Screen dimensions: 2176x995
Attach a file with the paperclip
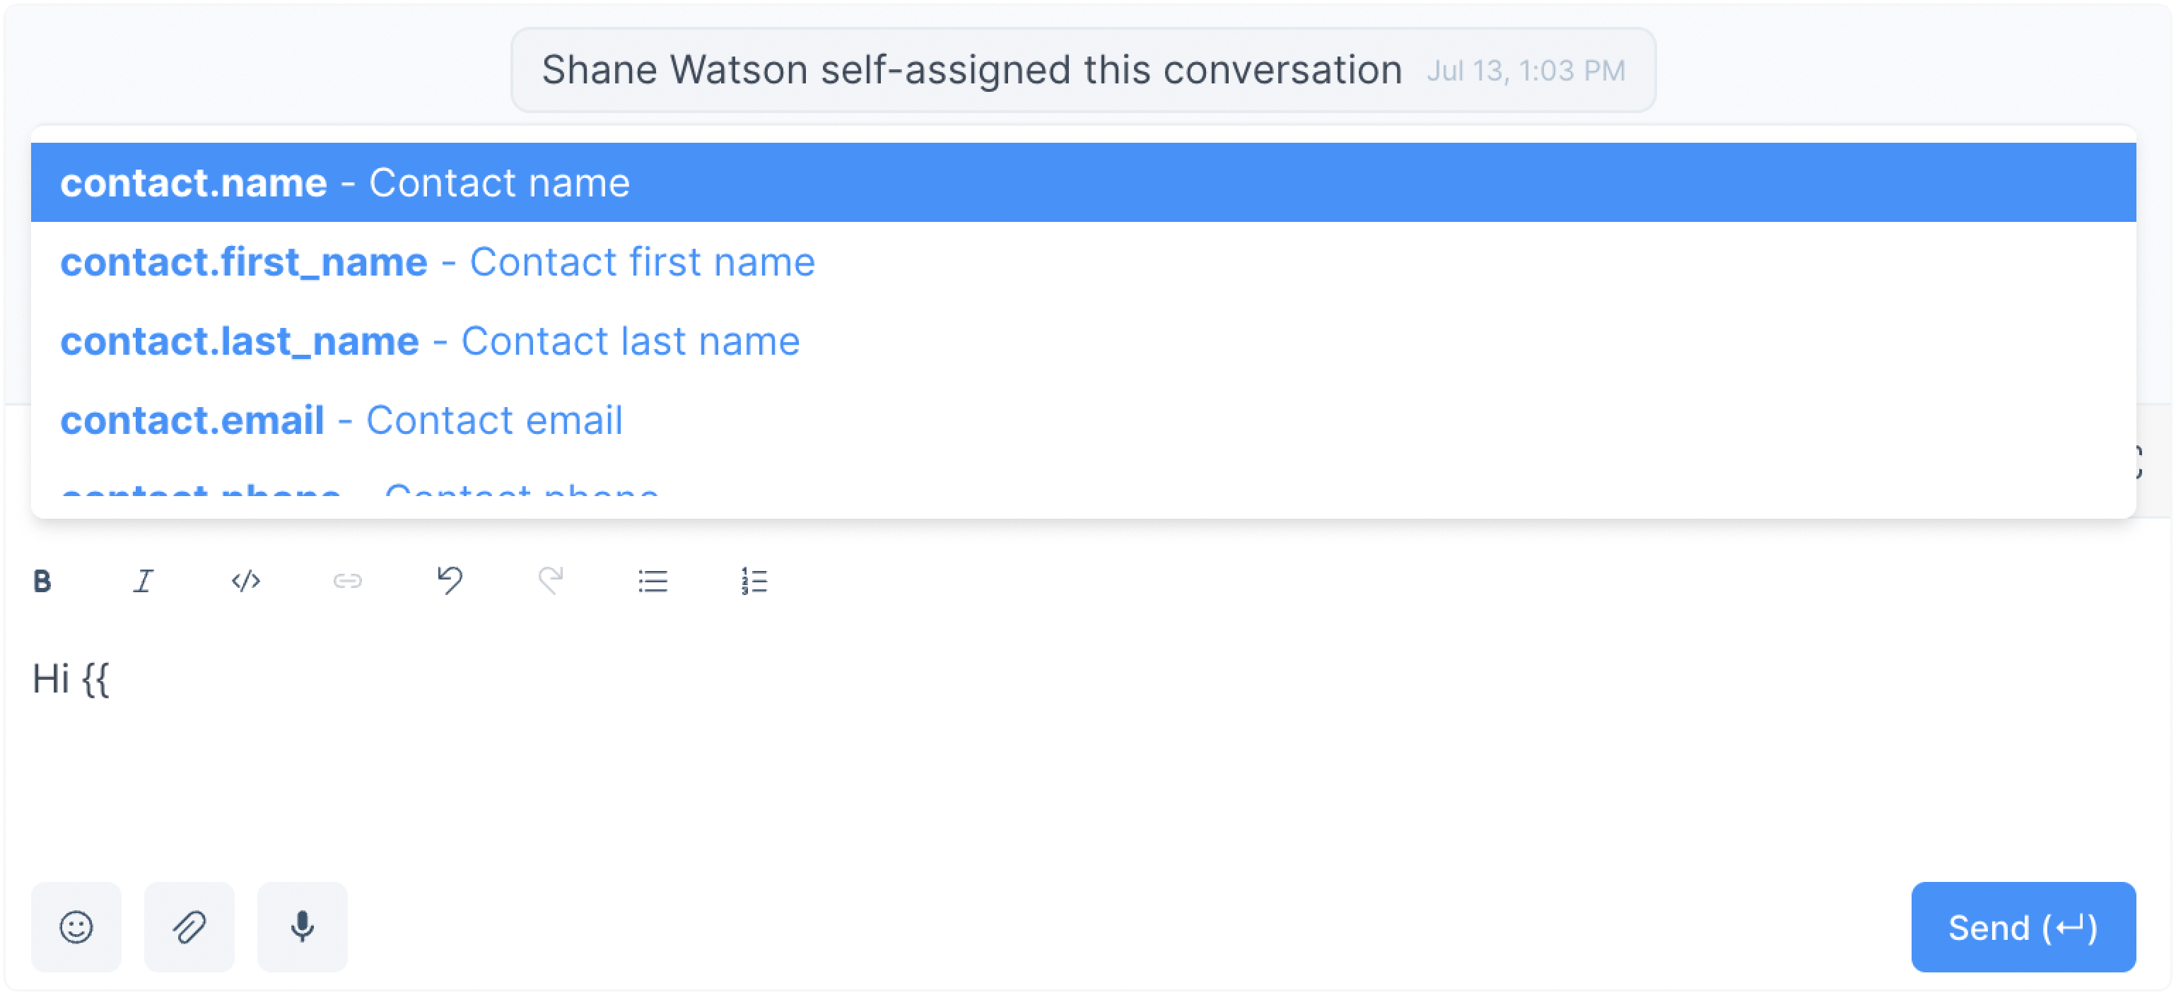[x=189, y=926]
